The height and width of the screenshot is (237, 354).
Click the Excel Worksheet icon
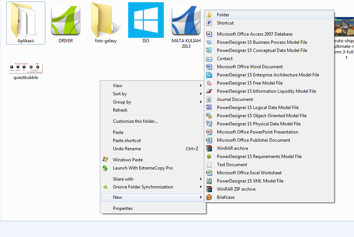(x=209, y=173)
